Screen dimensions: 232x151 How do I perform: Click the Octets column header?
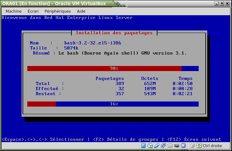pos(150,78)
